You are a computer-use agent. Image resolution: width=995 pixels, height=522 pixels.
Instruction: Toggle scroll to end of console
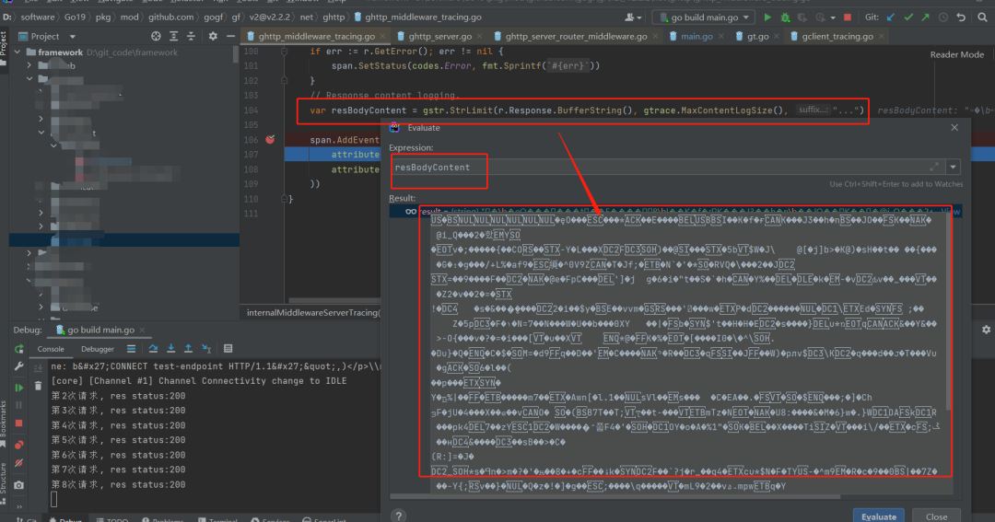(38, 368)
